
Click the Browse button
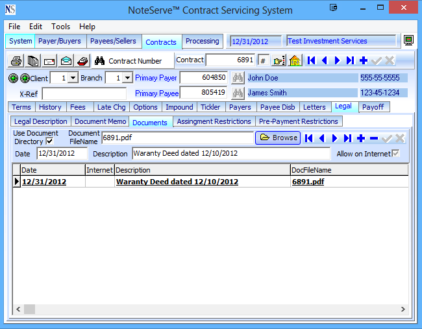click(278, 138)
